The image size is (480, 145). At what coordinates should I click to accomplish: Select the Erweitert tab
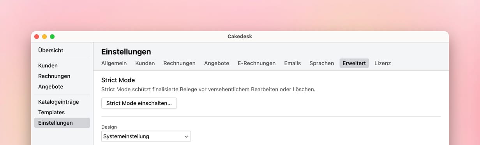click(x=354, y=63)
